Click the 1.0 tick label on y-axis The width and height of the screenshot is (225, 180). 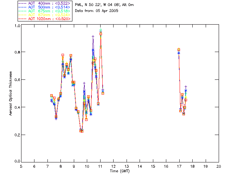(x=17, y=26)
